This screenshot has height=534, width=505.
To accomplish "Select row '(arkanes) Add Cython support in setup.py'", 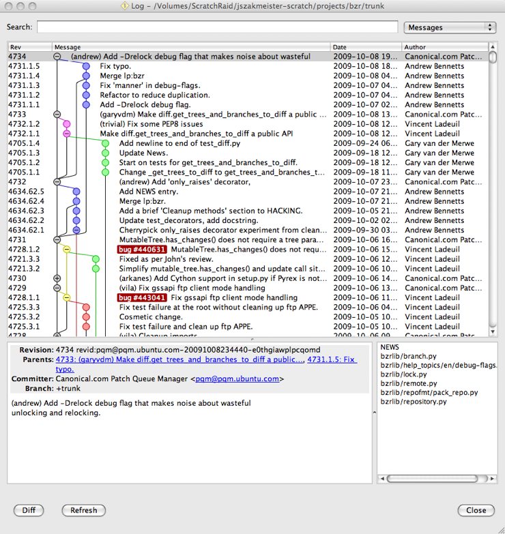I will 248,278.
